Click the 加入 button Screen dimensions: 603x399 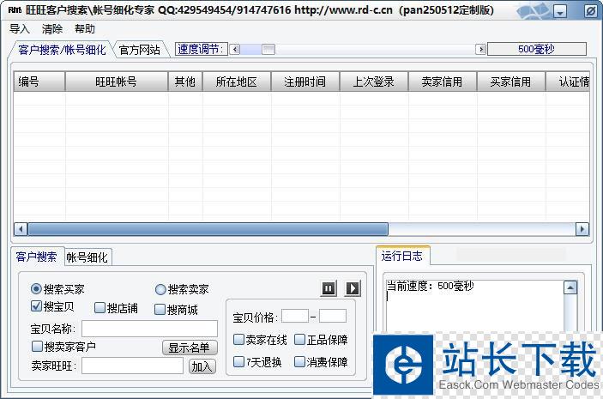[x=202, y=366]
